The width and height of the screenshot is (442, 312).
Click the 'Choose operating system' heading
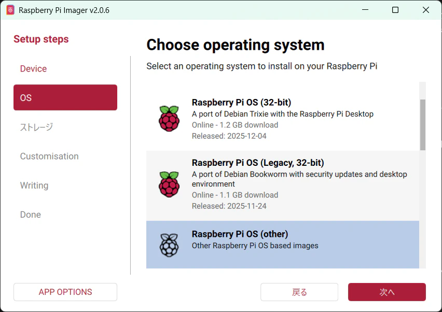coord(236,45)
